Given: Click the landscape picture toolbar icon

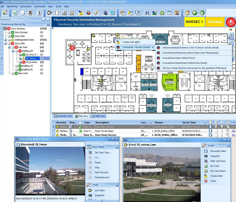Looking at the screenshot, I should (154, 13).
